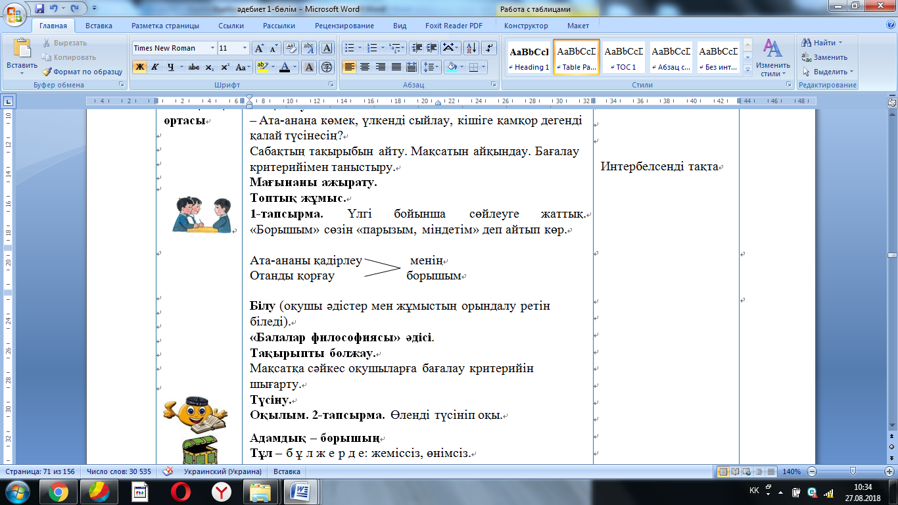Apply the Heading 1 style
898x505 pixels.
click(x=529, y=58)
